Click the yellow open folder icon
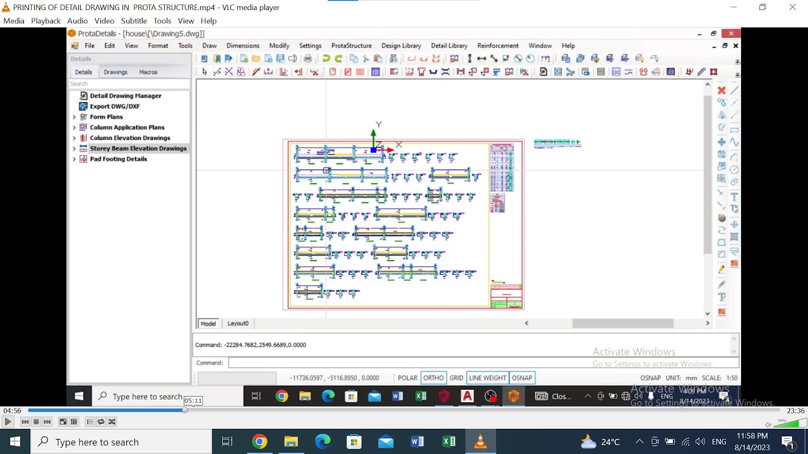 [x=256, y=59]
